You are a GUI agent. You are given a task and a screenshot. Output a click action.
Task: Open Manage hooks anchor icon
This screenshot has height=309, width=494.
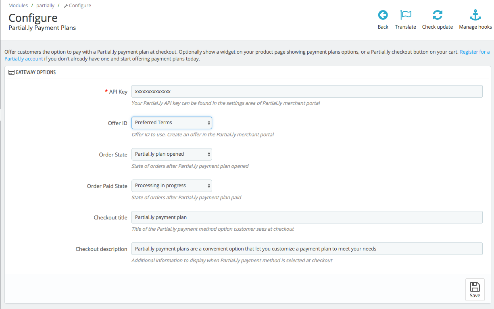(x=475, y=15)
